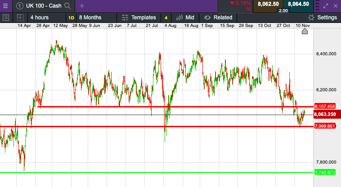The height and width of the screenshot is (187, 341).
Task: Click the yellow 4 indicator count
Action: pyautogui.click(x=166, y=18)
